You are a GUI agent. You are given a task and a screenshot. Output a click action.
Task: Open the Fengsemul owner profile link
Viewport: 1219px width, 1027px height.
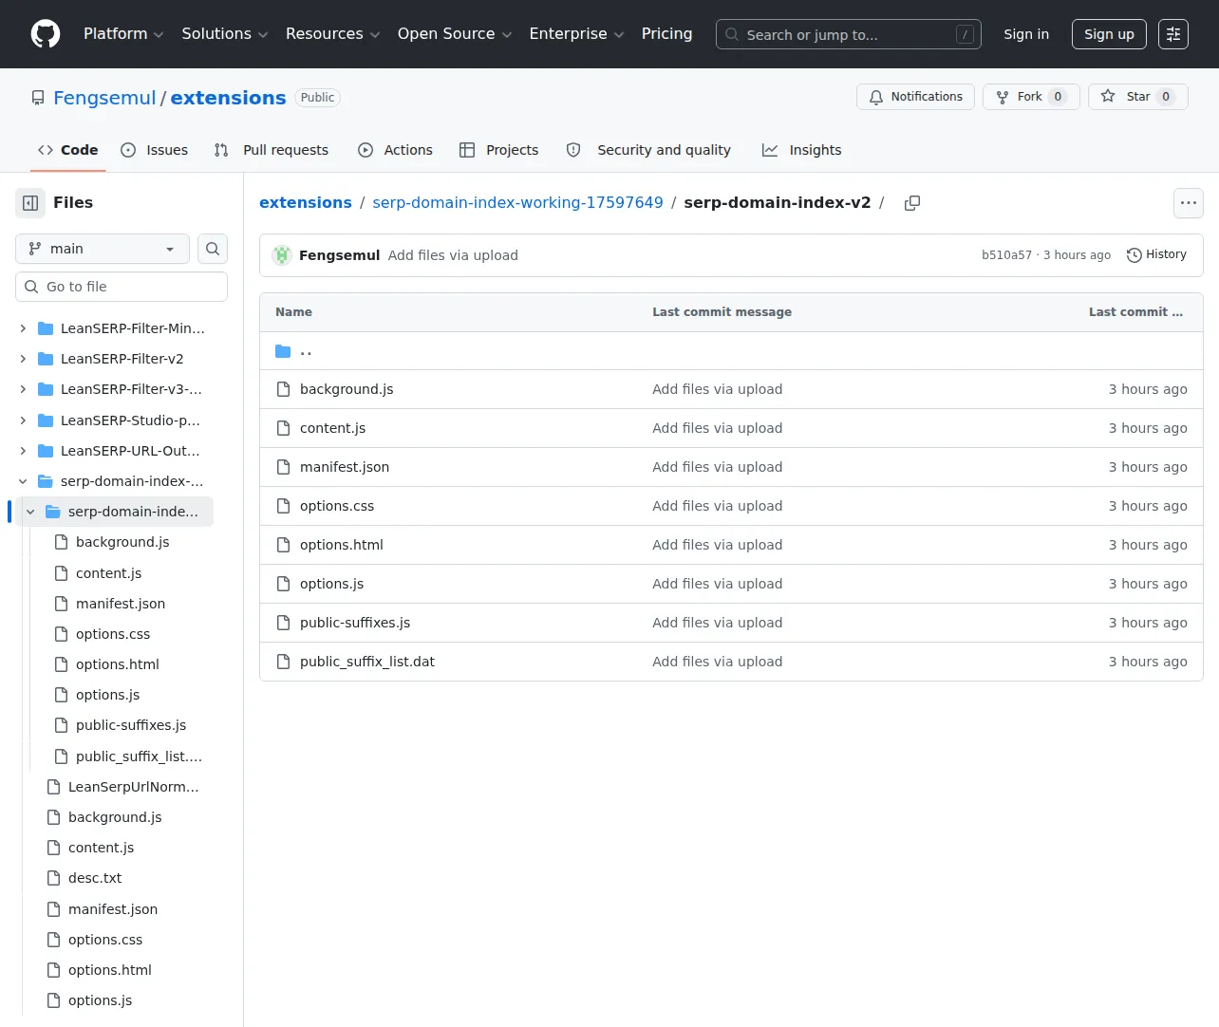tap(104, 98)
